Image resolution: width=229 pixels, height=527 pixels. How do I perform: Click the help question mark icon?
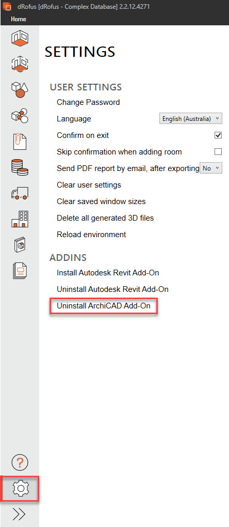20,463
